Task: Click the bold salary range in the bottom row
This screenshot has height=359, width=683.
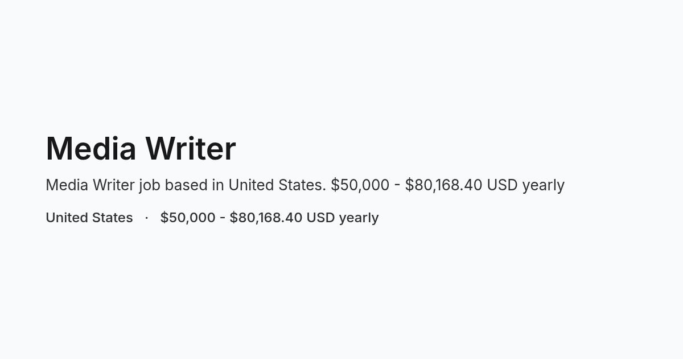Action: point(269,218)
